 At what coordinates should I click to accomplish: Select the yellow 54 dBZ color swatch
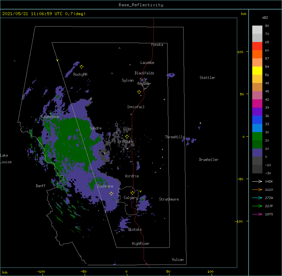click(257, 70)
